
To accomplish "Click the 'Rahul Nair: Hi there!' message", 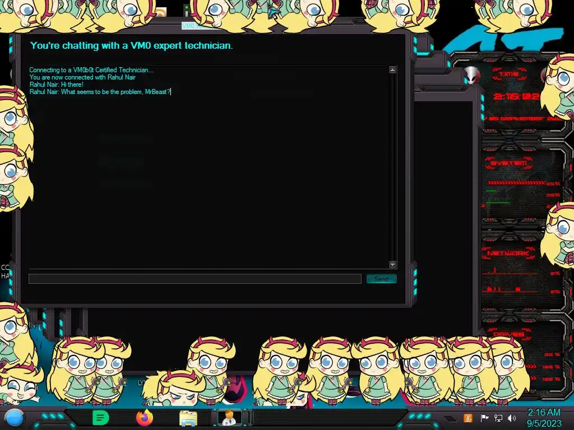I will pyautogui.click(x=57, y=85).
